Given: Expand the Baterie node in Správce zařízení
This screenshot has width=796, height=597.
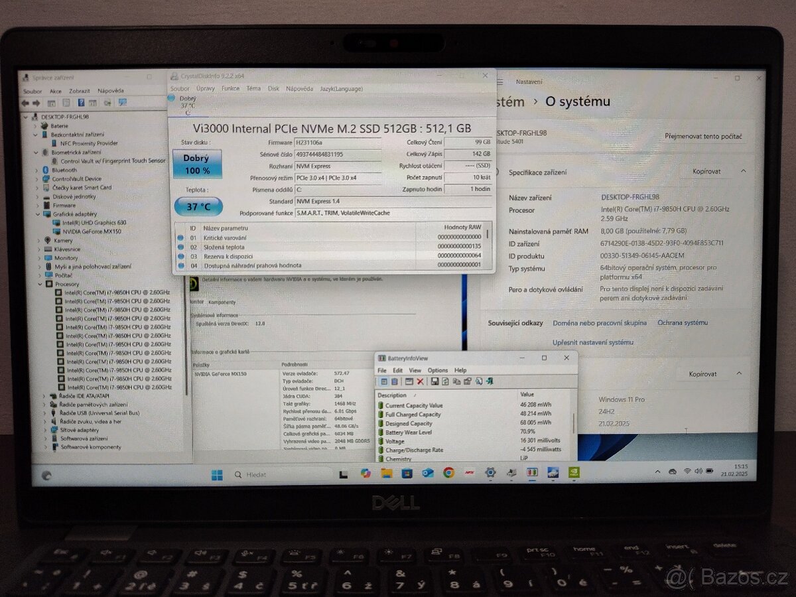Looking at the screenshot, I should (x=37, y=125).
